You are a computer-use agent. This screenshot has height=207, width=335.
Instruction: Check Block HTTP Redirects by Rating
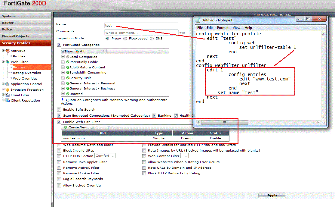click(x=144, y=173)
